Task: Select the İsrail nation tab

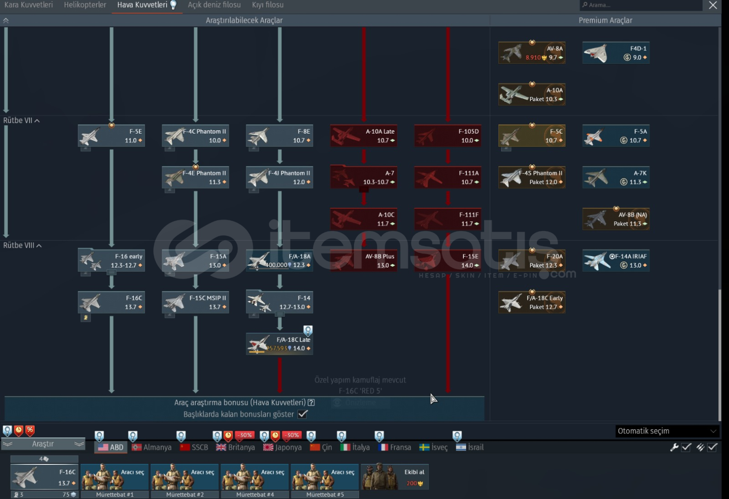Action: [470, 447]
